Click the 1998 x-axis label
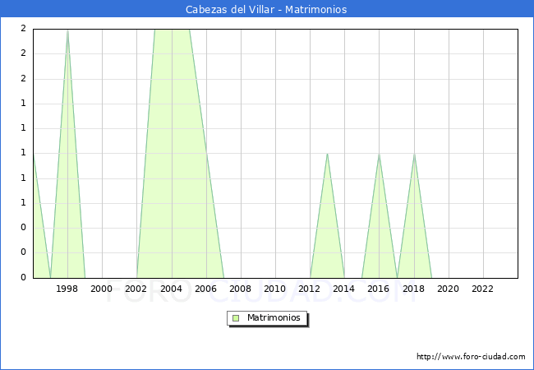 coord(67,289)
